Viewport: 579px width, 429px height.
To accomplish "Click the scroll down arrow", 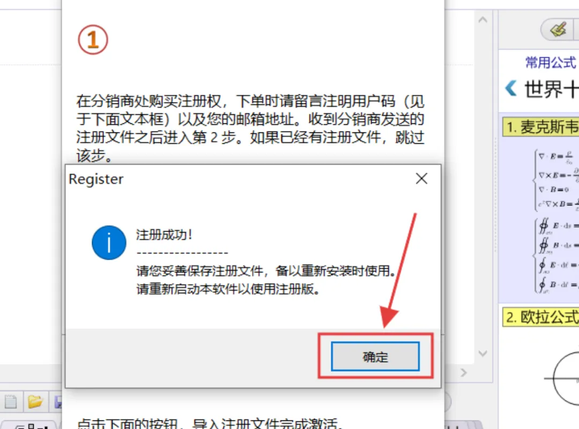I will [482, 353].
